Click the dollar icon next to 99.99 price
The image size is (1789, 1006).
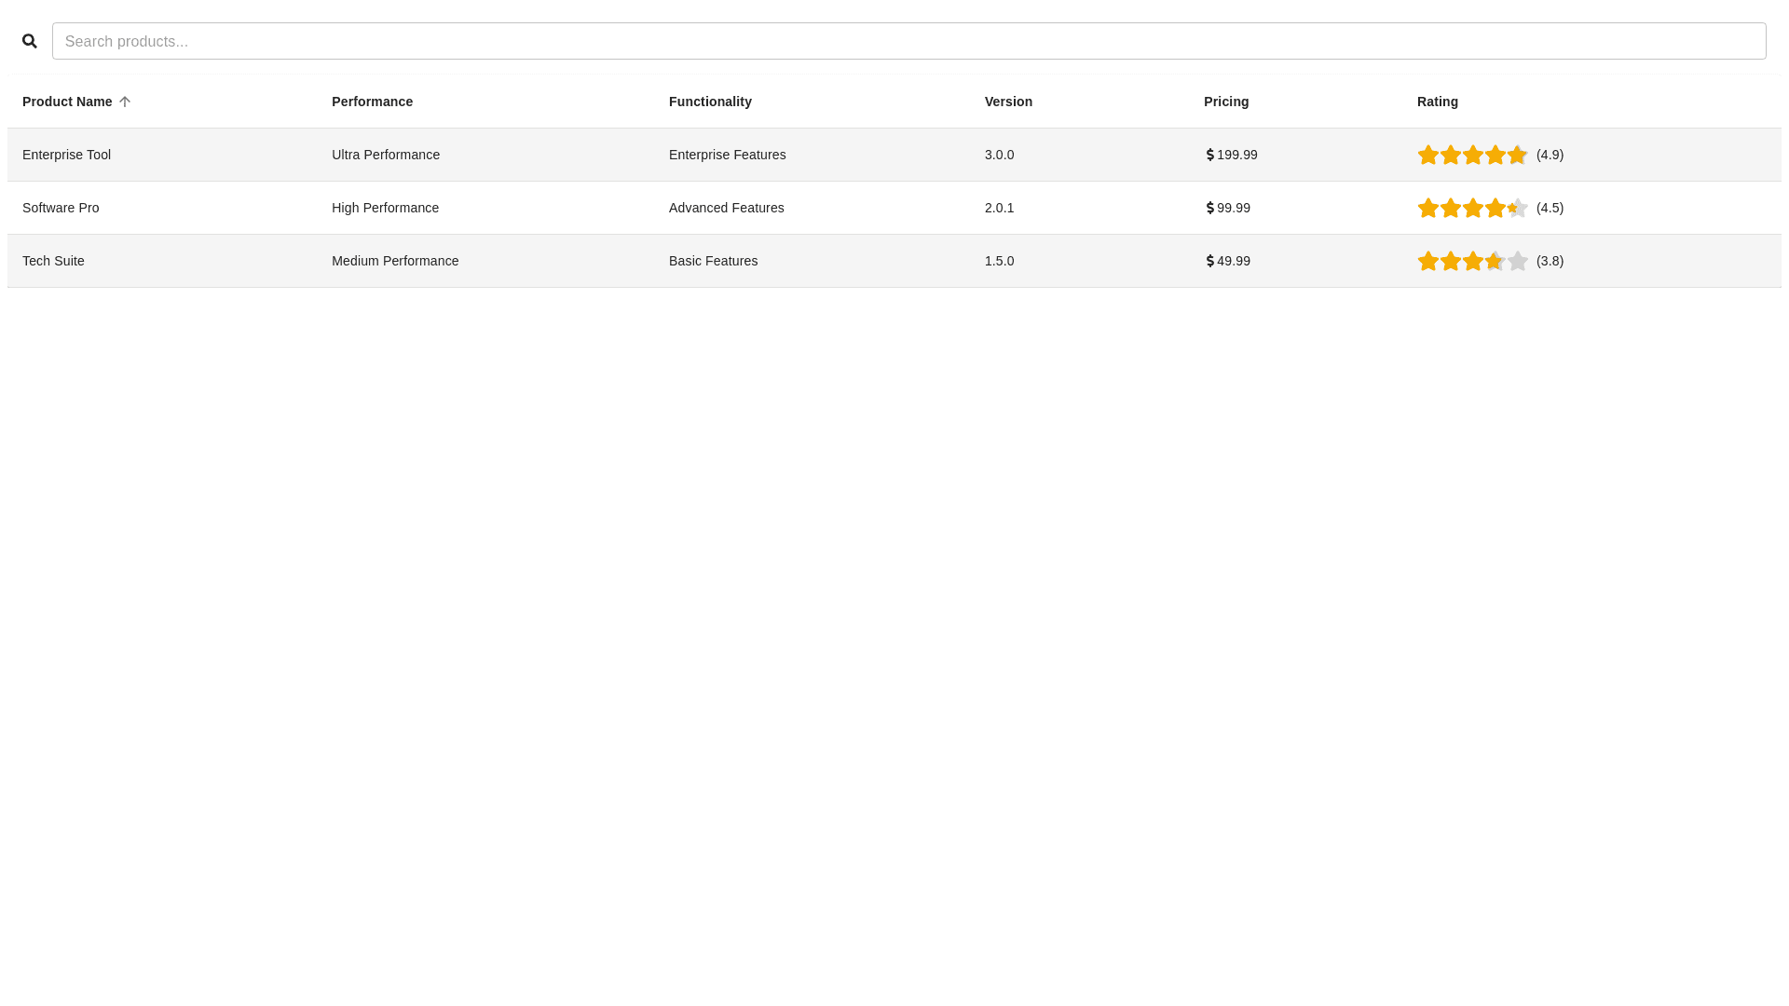coord(1210,208)
